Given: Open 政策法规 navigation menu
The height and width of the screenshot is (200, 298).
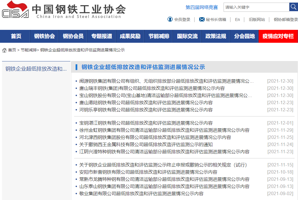Looking at the screenshot, I should click(x=216, y=36).
